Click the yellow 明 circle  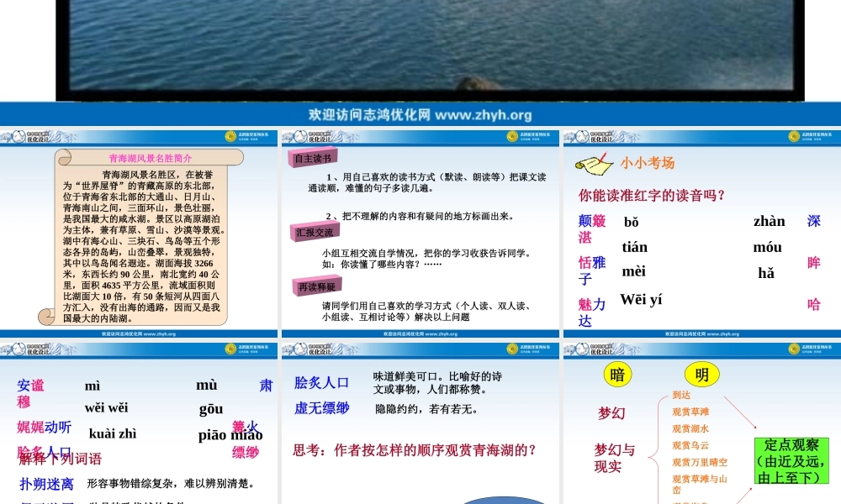(701, 375)
